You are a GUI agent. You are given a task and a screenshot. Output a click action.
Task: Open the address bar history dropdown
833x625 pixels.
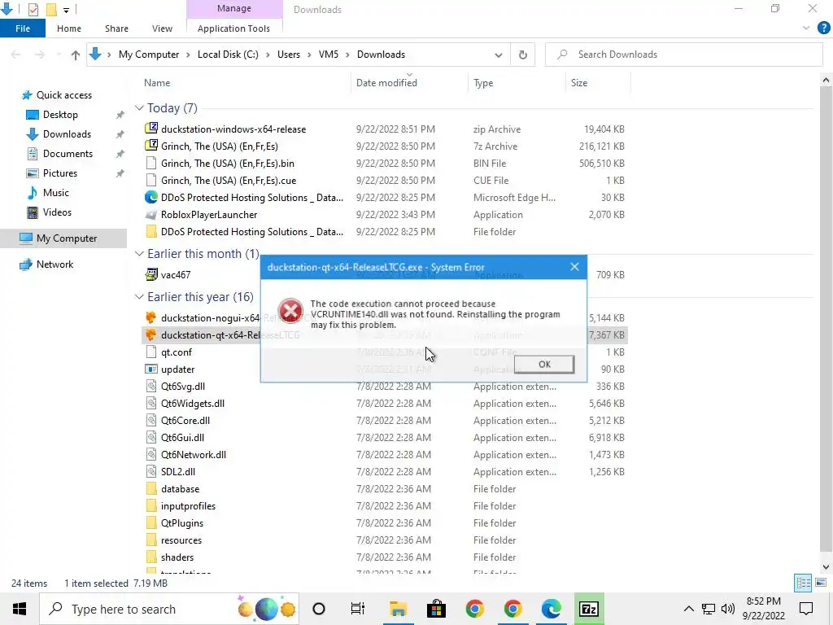499,55
